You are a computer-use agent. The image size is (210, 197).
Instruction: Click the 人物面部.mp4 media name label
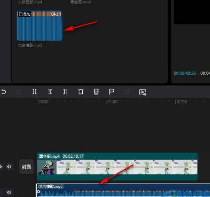tap(30, 2)
